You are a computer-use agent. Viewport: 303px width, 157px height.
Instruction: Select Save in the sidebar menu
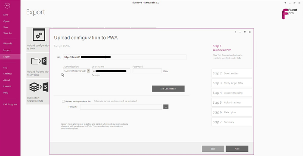(x=6, y=27)
